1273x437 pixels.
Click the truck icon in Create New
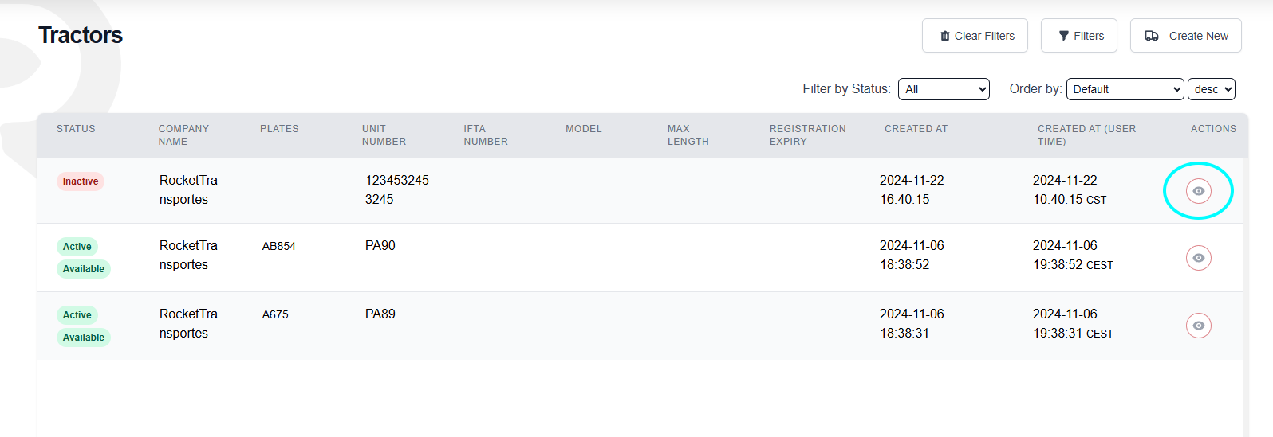(1152, 36)
